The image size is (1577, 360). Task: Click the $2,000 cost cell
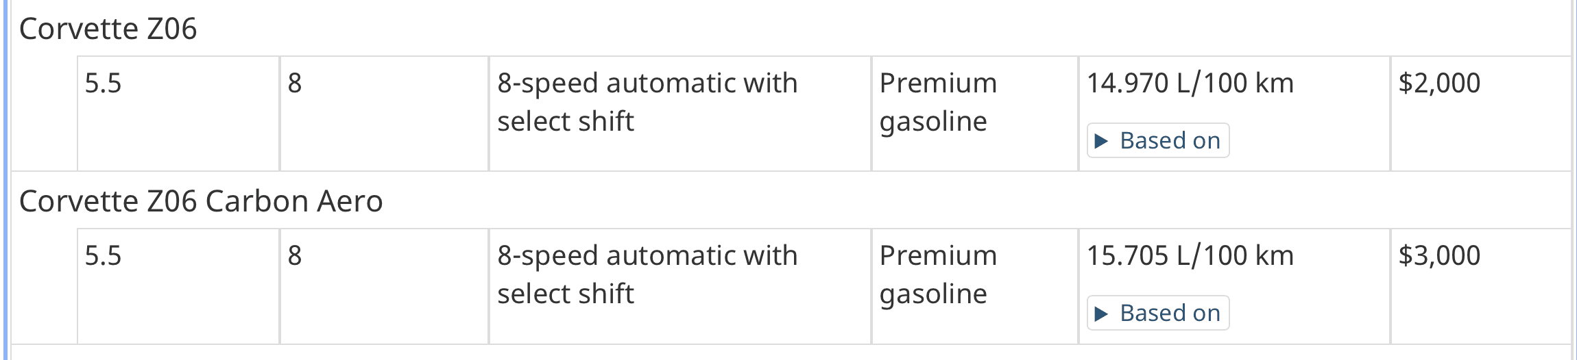1439,83
